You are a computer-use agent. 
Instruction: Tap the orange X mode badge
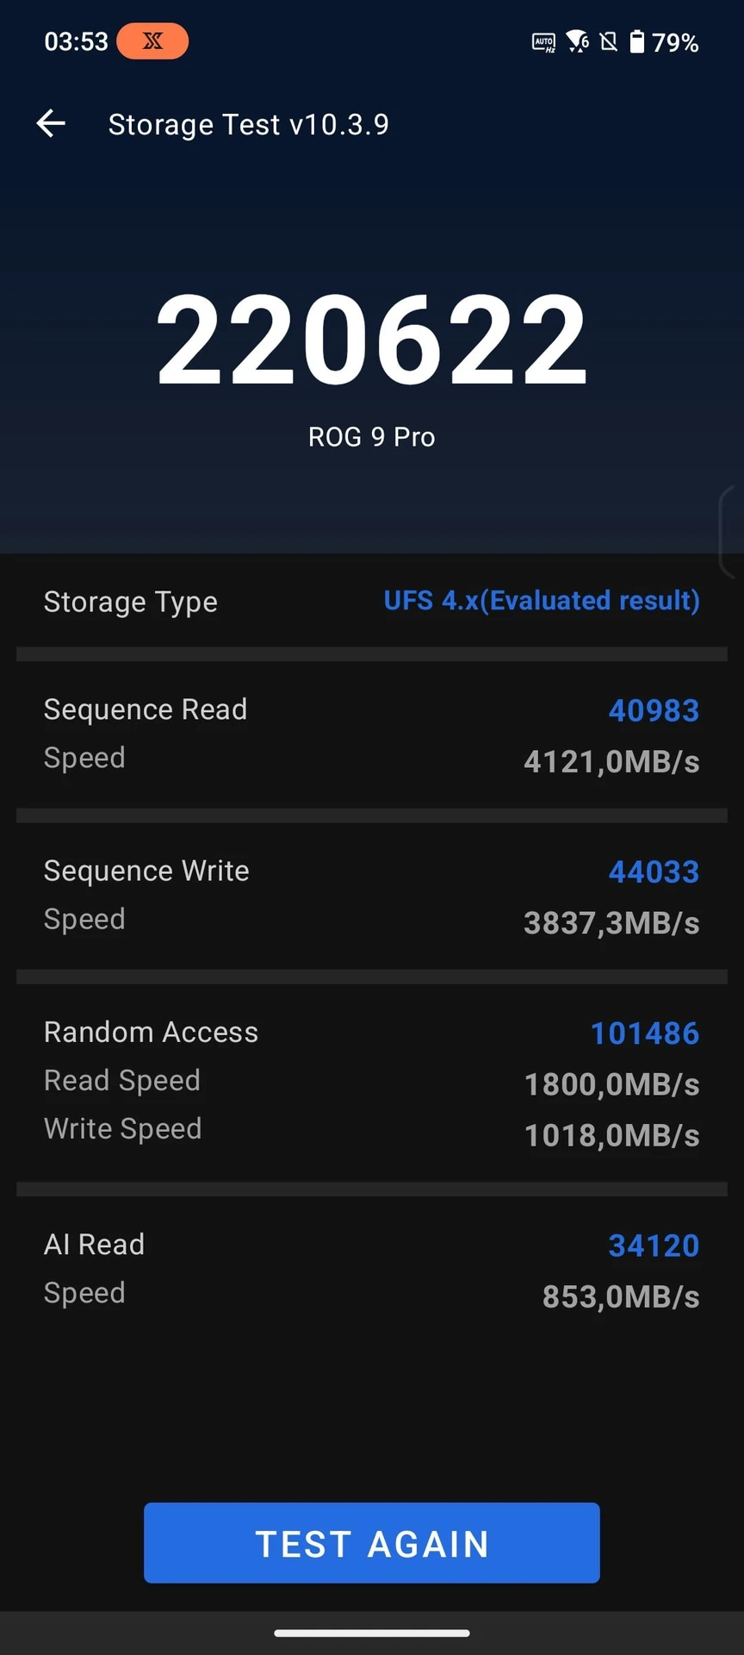click(x=152, y=41)
